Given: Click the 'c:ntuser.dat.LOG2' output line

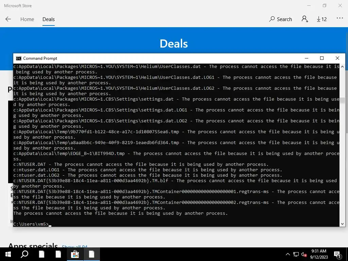Looking at the screenshot, I should coord(147,175).
